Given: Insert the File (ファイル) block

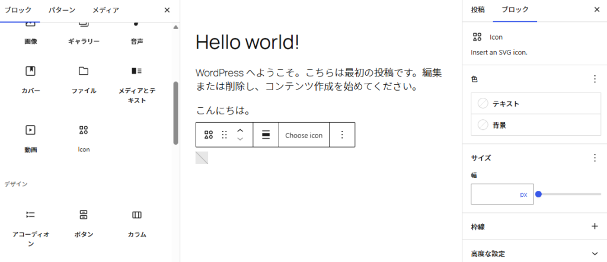Looking at the screenshot, I should pos(84,79).
